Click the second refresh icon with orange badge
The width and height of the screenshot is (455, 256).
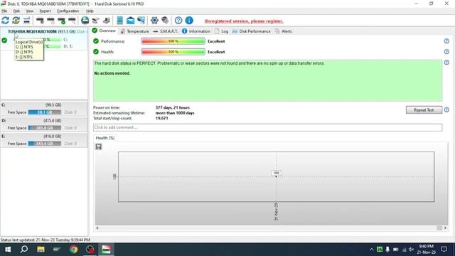[x=16, y=21]
